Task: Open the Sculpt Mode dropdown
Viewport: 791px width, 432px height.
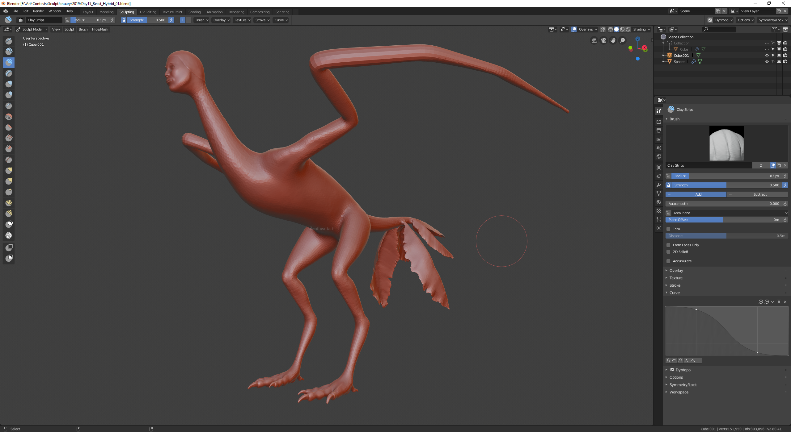Action: pos(32,29)
